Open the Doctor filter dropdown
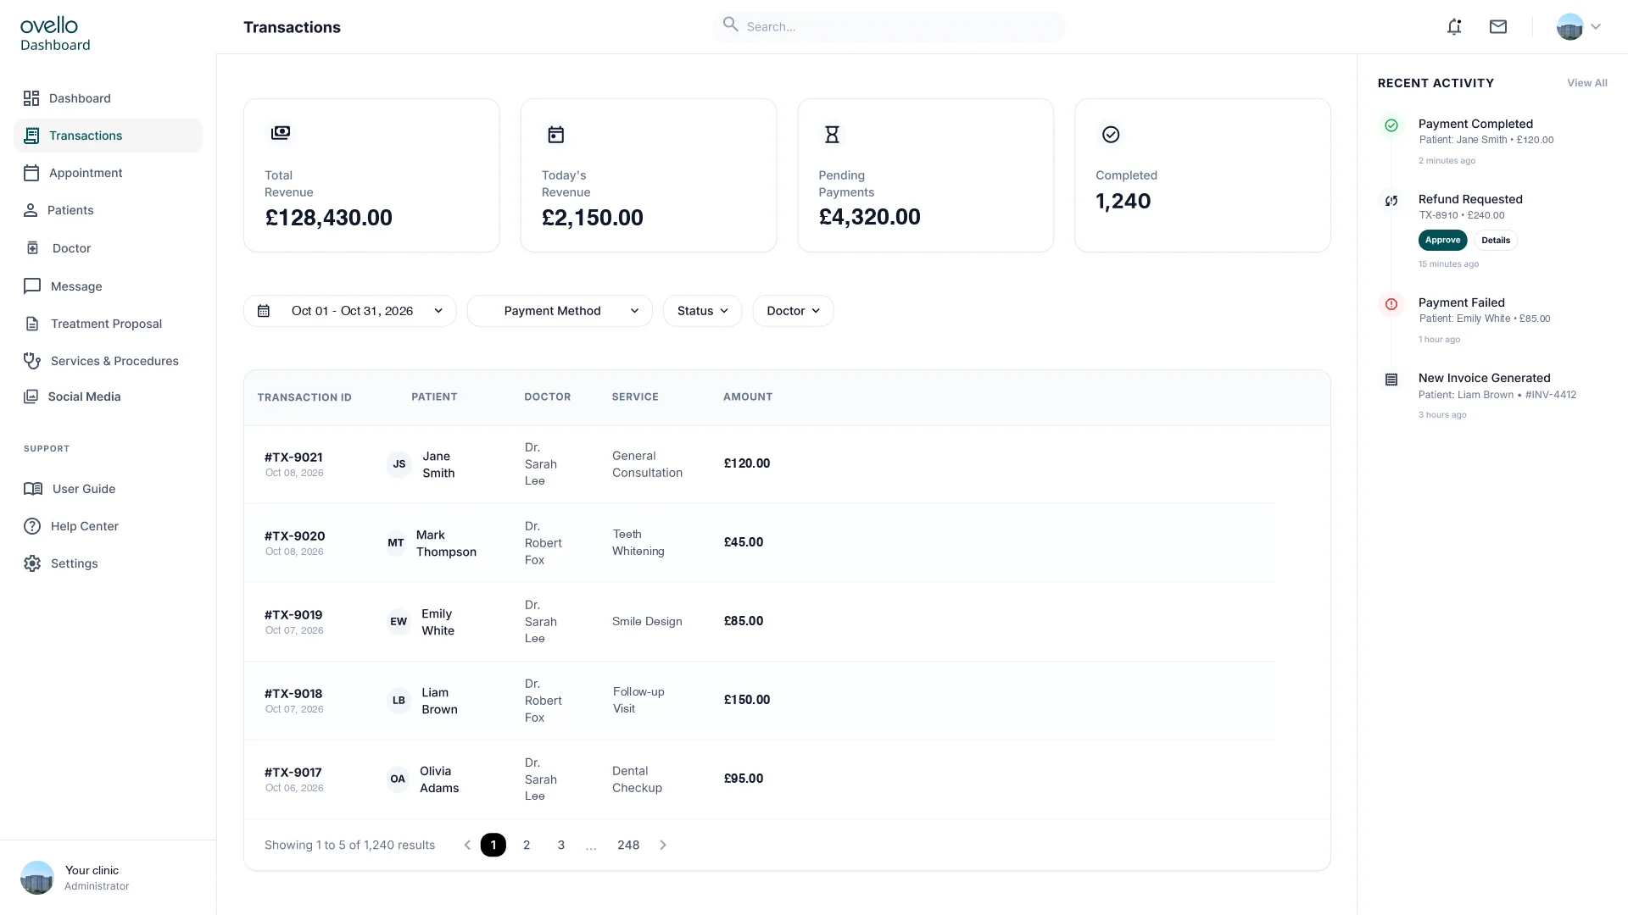 tap(793, 311)
